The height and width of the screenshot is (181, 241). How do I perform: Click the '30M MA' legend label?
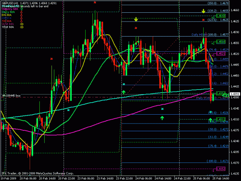(8, 24)
